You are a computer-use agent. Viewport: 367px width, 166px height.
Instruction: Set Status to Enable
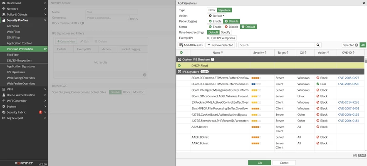click(215, 27)
